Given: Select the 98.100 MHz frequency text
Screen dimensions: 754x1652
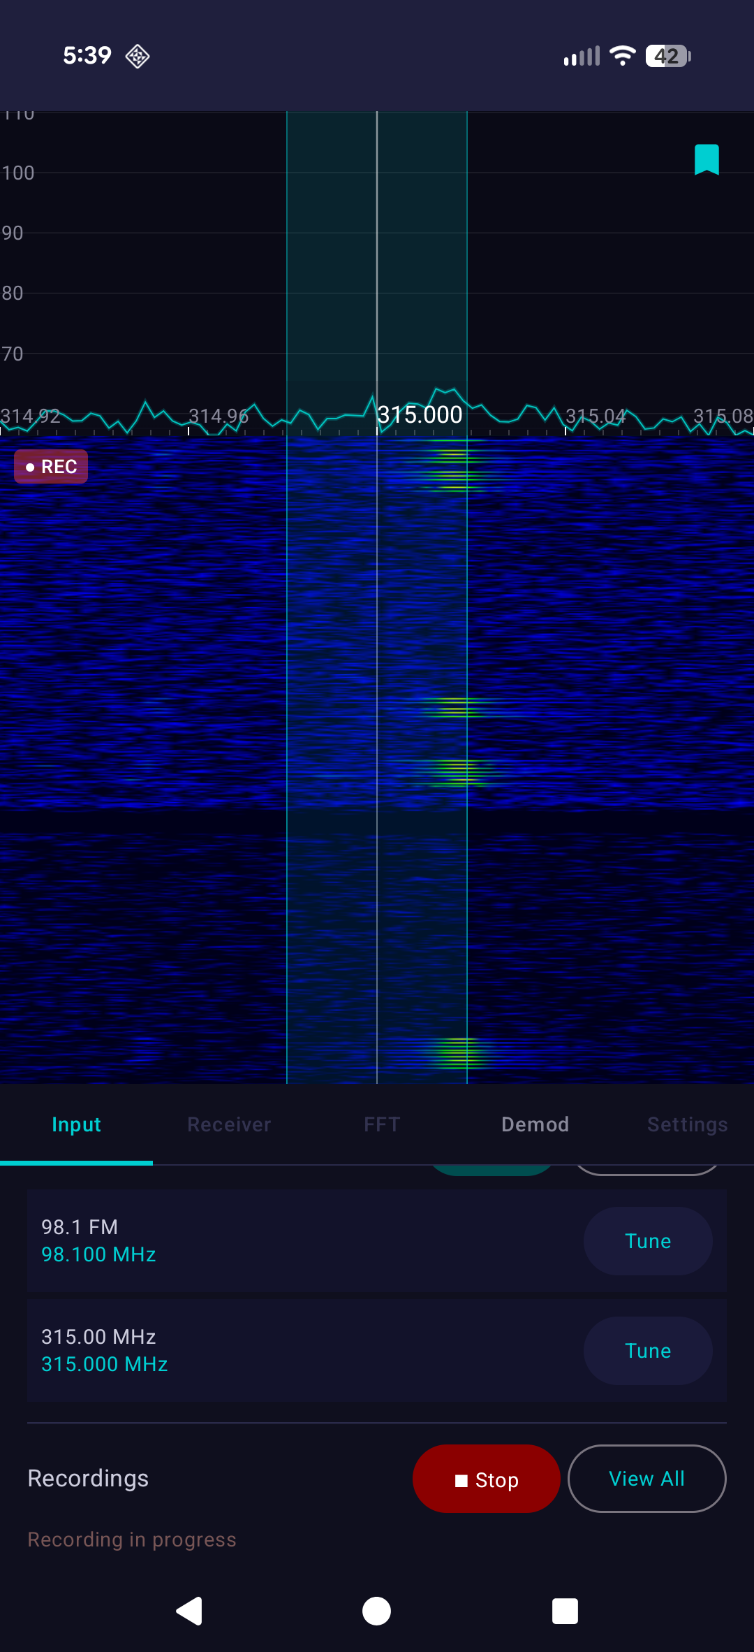Looking at the screenshot, I should [98, 1254].
